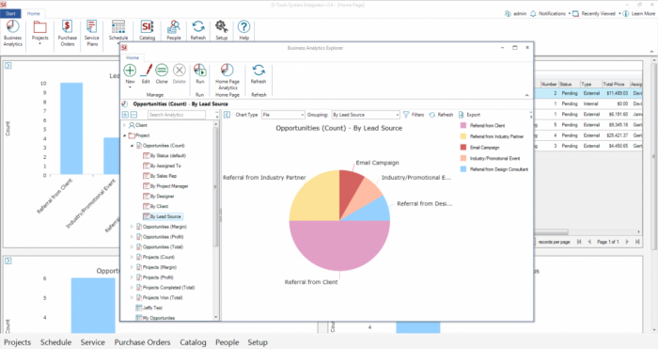Collapse the Project tree node
The height and width of the screenshot is (349, 658).
125,135
